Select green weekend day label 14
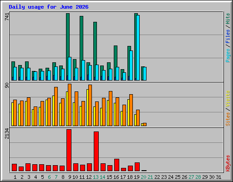 [x=102, y=177]
